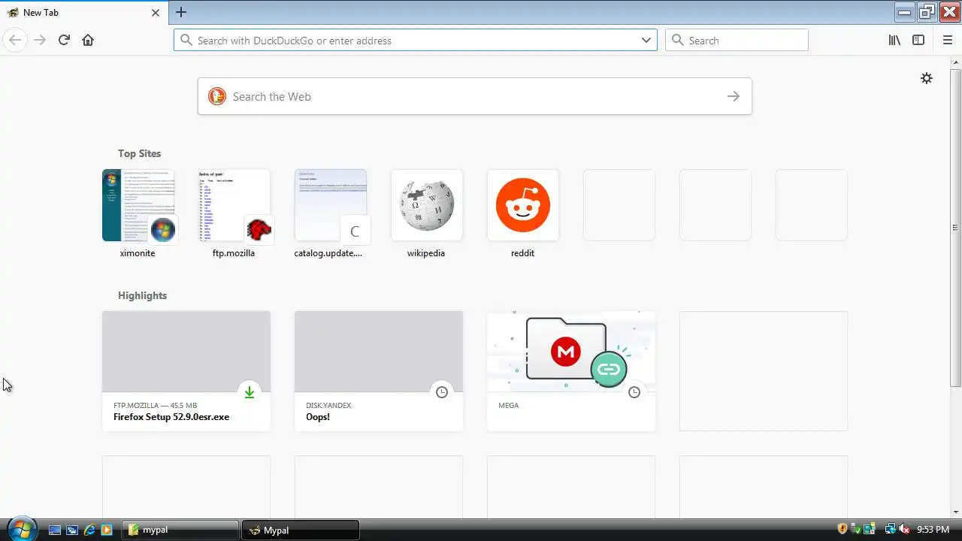Click Mypal browser taskbar button
The image size is (962, 541).
pos(301,530)
